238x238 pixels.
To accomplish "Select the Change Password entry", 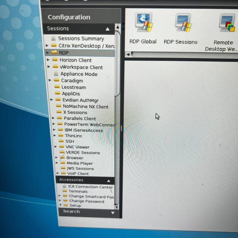I will [87, 201].
